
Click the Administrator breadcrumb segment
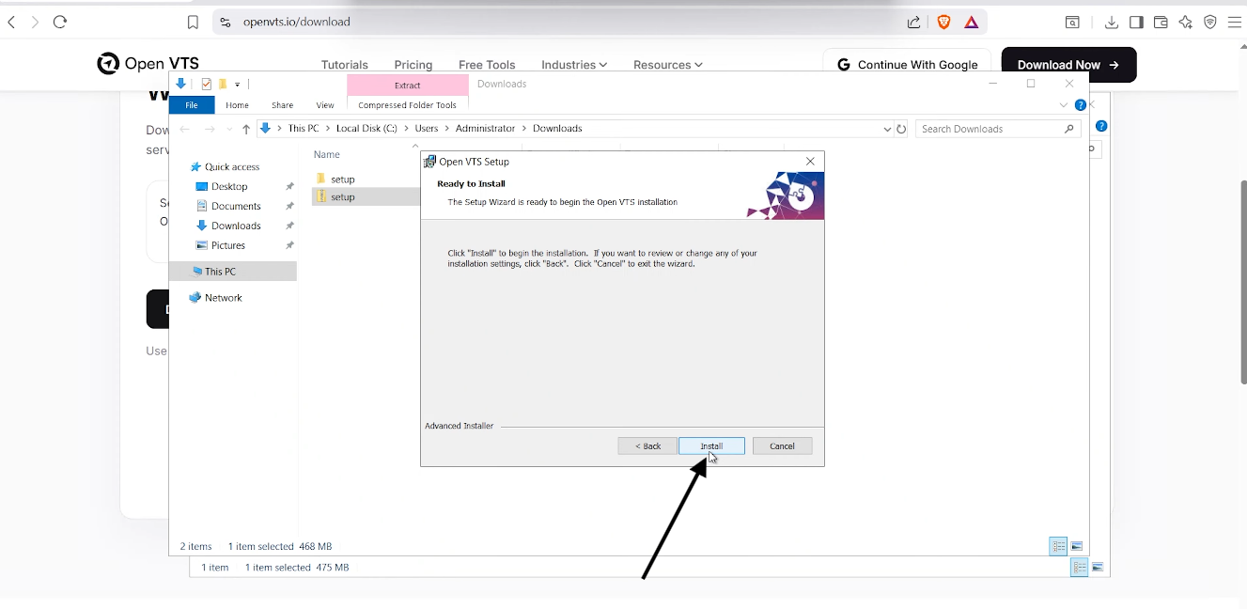click(x=486, y=128)
